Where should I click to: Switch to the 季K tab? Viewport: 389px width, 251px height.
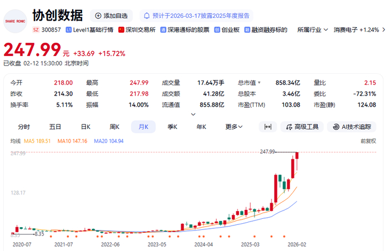point(172,127)
